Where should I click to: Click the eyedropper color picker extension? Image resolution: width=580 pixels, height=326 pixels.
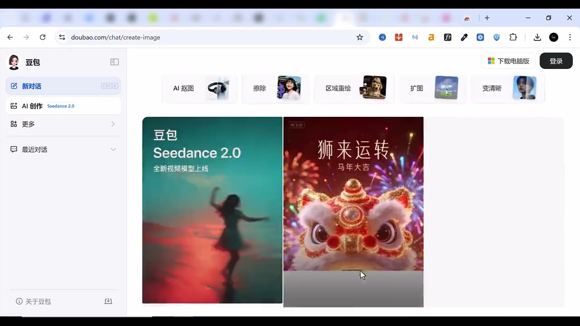pos(464,37)
